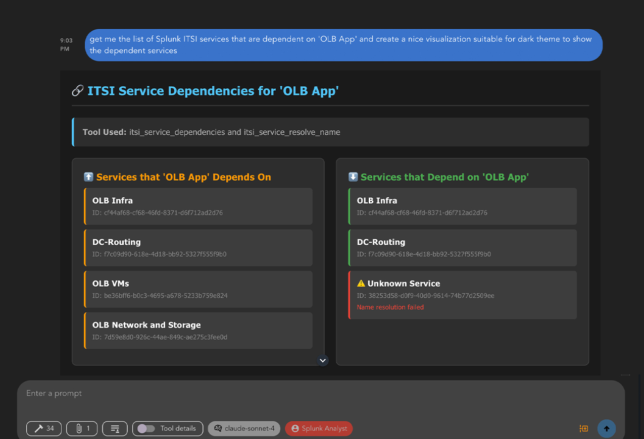644x439 pixels.
Task: Expand the depends-on list with the chevron
Action: click(322, 360)
